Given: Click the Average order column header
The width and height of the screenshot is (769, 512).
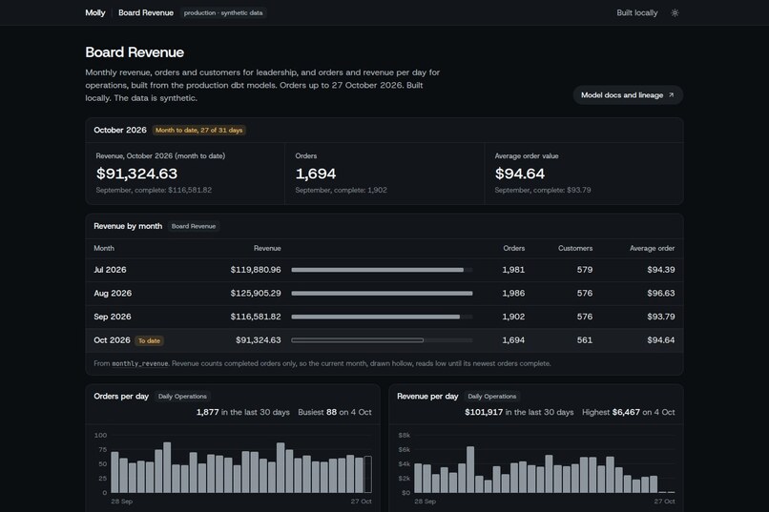Looking at the screenshot, I should click(x=653, y=249).
